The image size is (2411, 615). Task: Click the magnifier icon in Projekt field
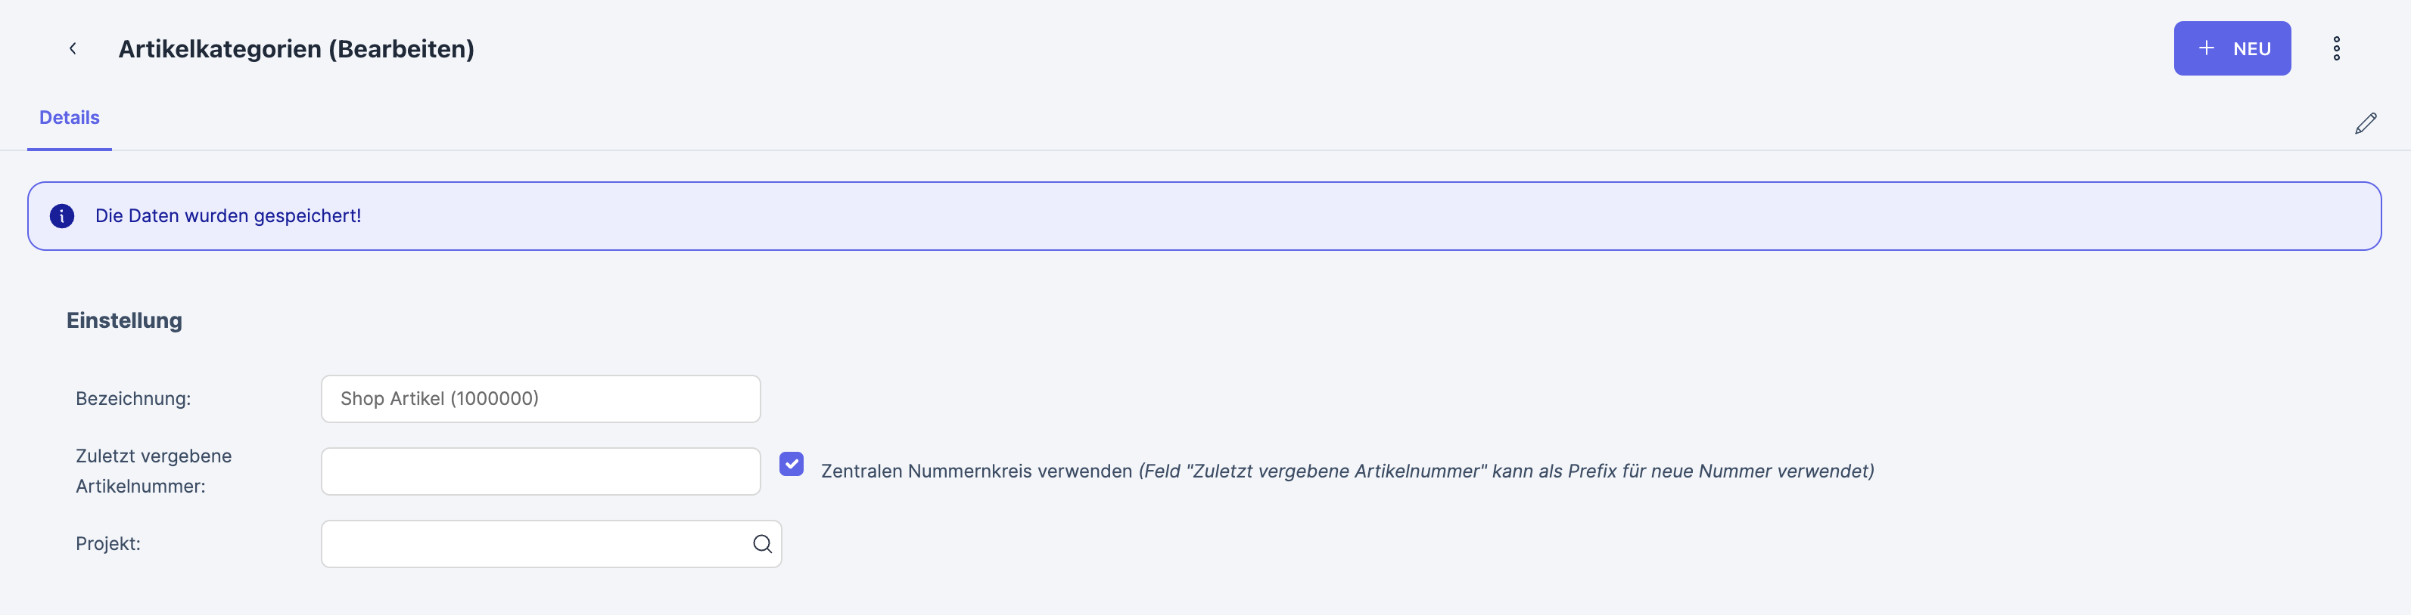click(x=762, y=544)
